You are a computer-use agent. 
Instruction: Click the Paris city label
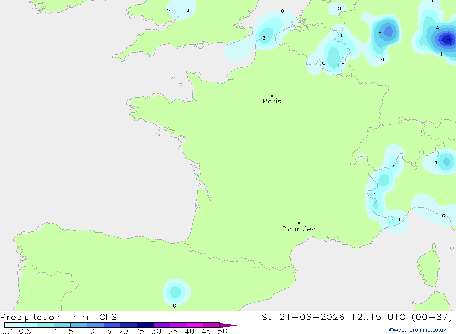click(x=272, y=101)
